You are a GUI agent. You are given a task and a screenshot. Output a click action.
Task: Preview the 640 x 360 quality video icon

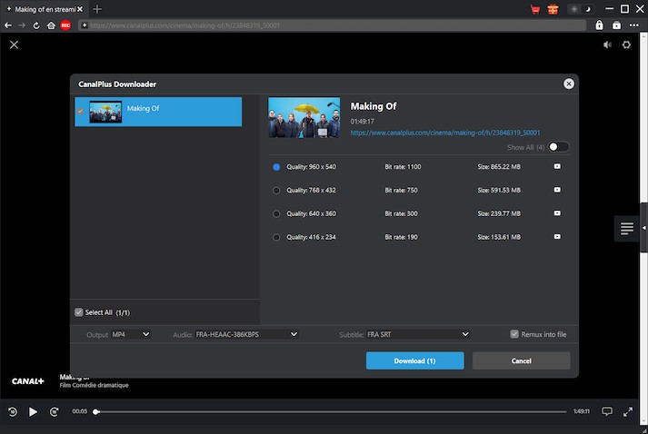coord(557,213)
